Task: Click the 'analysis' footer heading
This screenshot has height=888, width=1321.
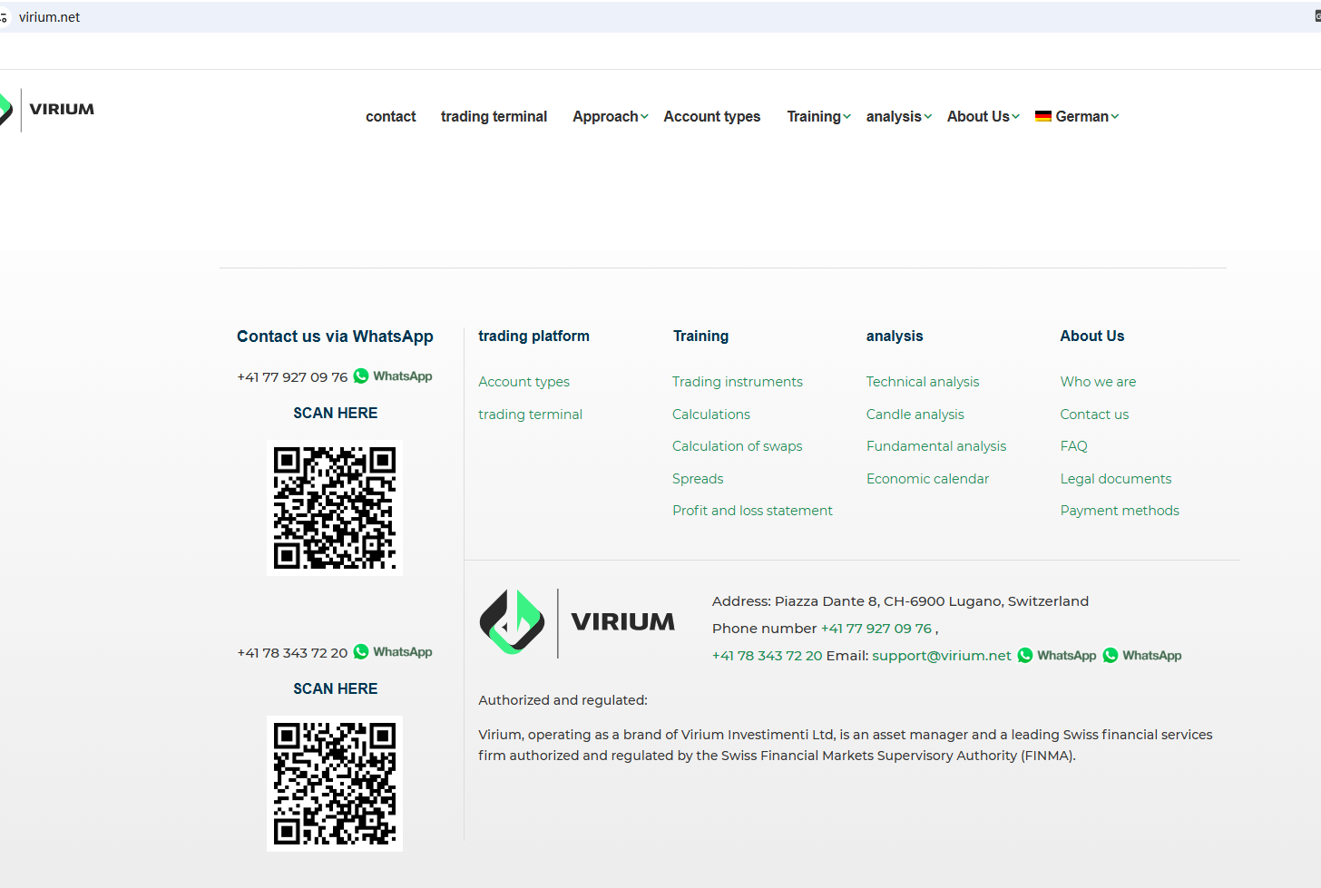Action: point(895,337)
